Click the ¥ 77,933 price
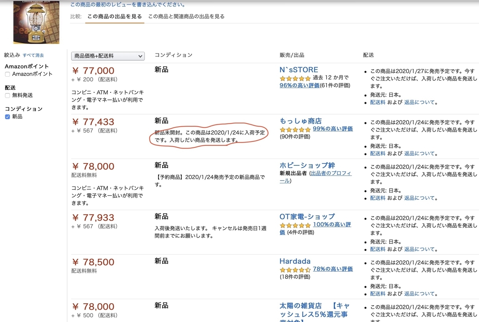 [x=93, y=218]
